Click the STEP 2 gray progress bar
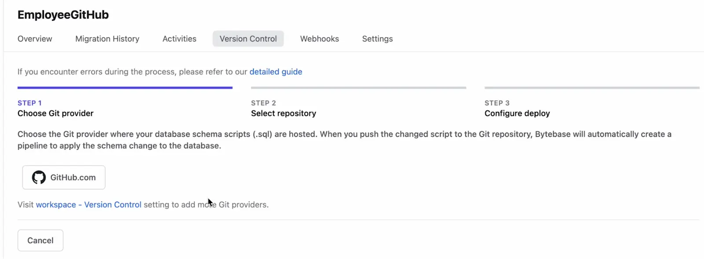 click(x=359, y=88)
